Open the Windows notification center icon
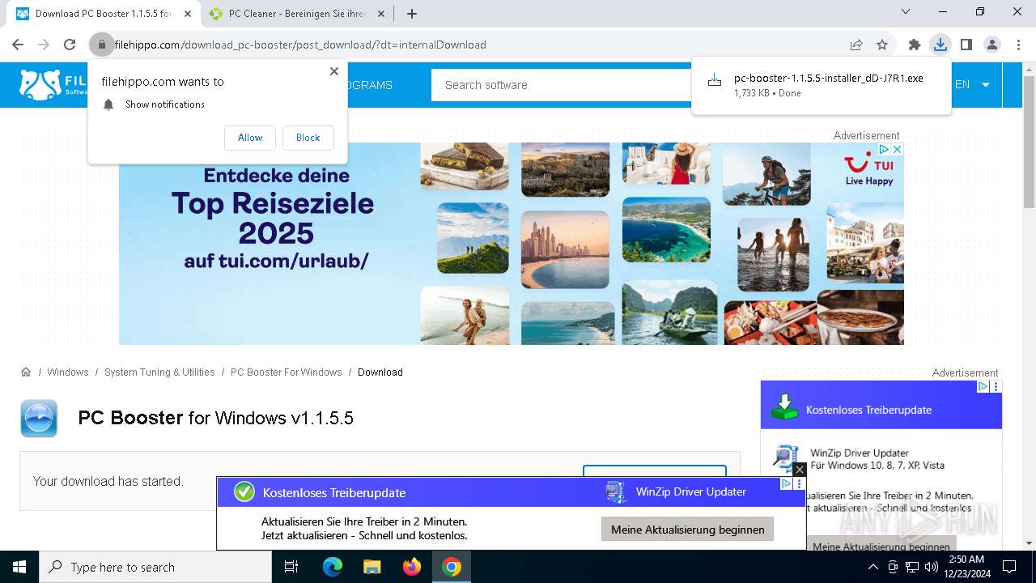Image resolution: width=1036 pixels, height=583 pixels. (x=1009, y=567)
